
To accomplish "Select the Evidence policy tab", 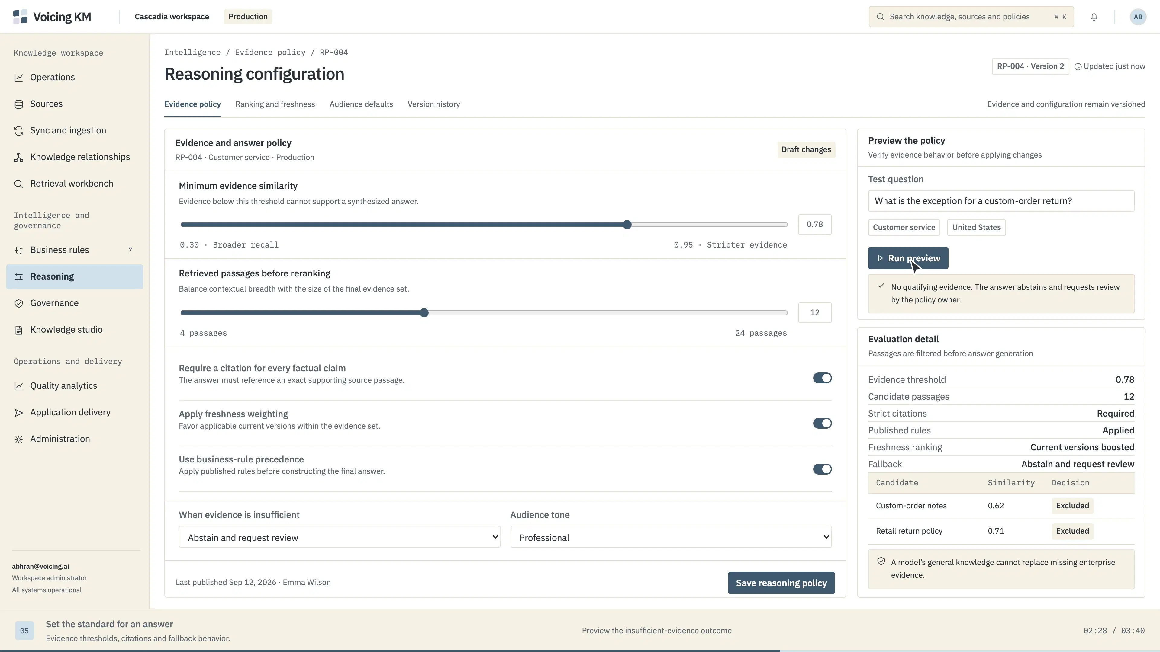I will coord(192,104).
